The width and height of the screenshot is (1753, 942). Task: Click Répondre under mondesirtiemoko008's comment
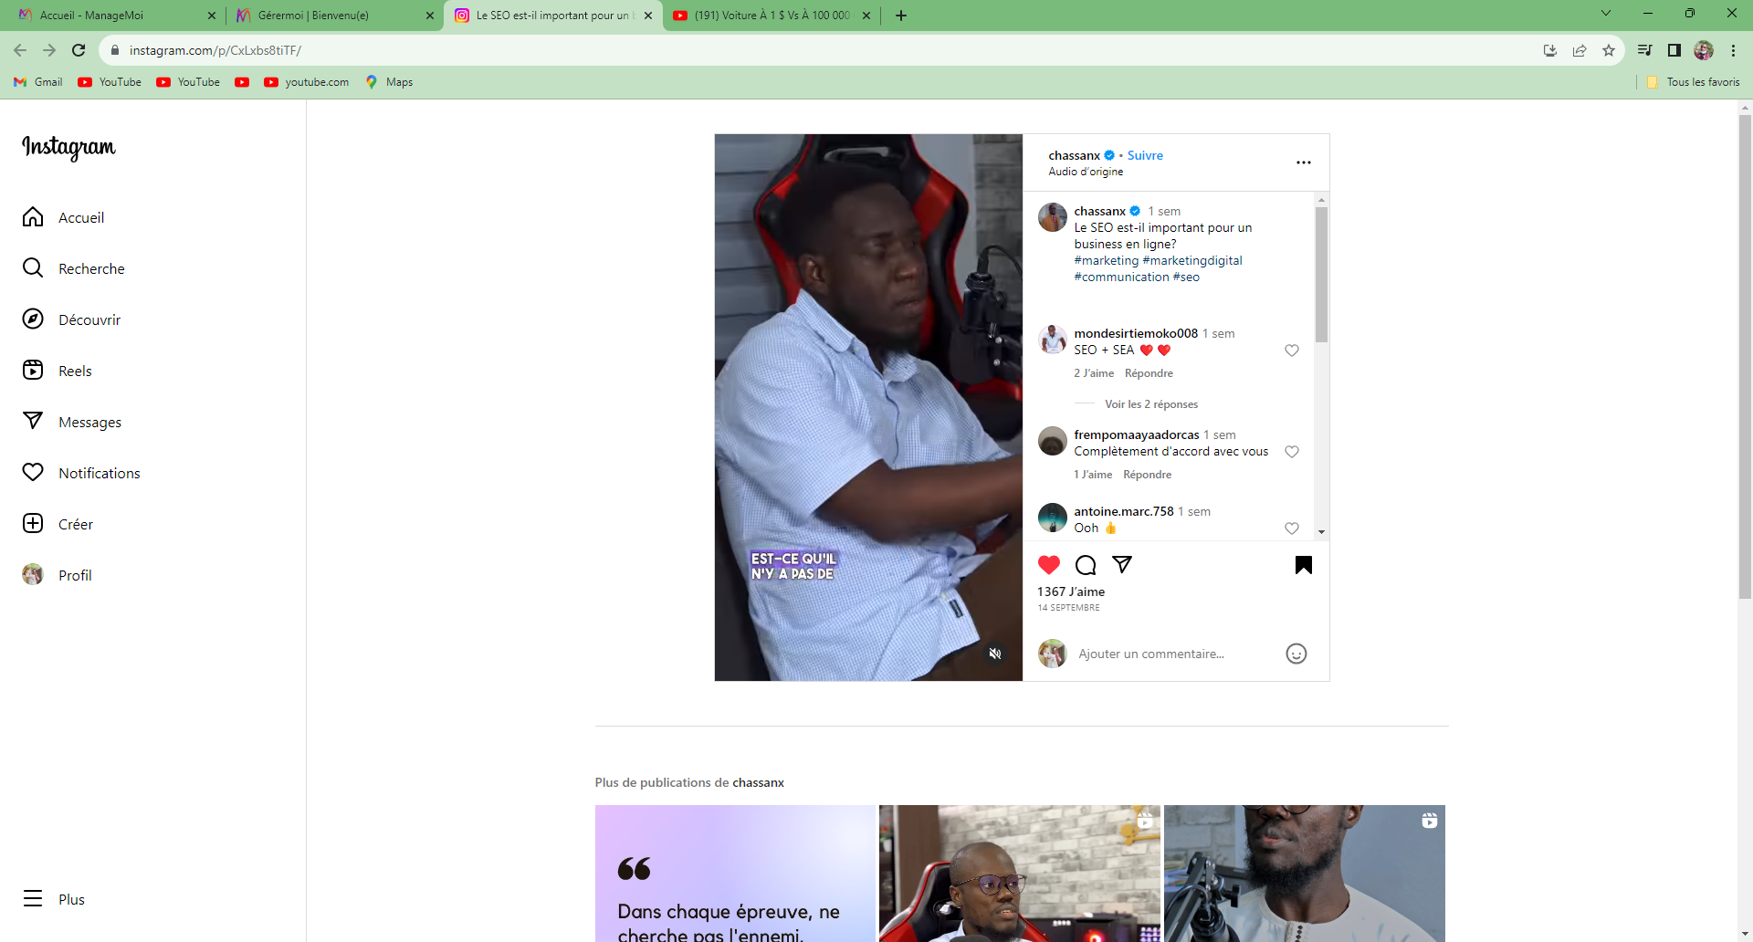tap(1149, 373)
